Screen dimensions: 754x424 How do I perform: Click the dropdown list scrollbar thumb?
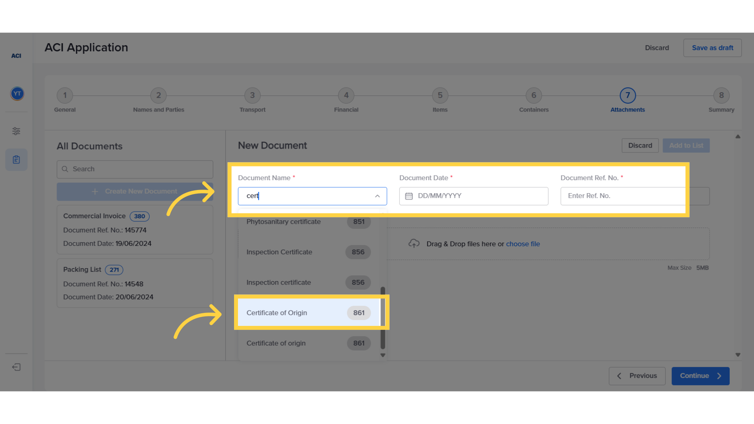click(382, 318)
